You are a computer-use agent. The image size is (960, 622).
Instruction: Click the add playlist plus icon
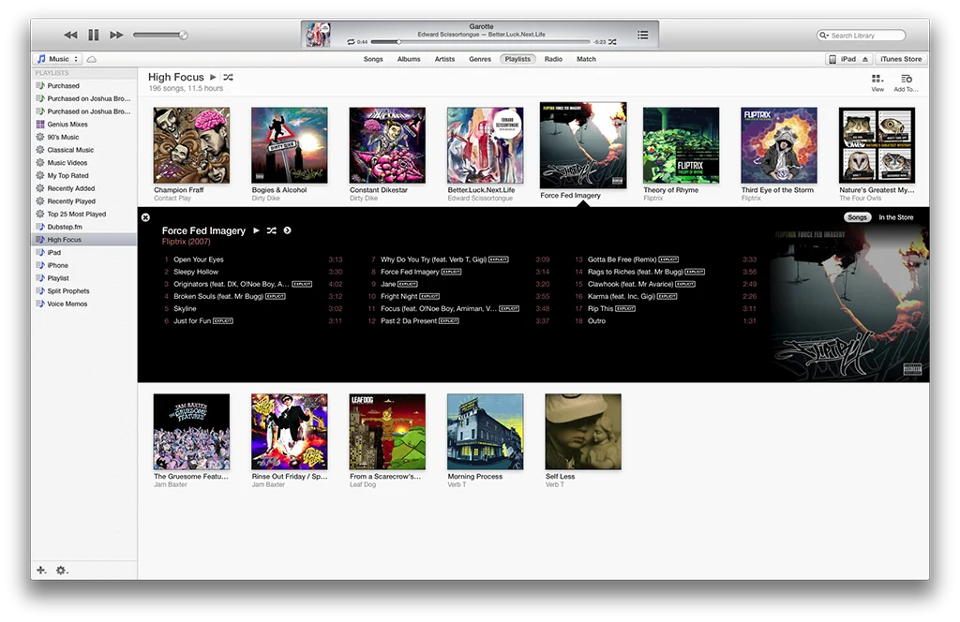pos(41,570)
